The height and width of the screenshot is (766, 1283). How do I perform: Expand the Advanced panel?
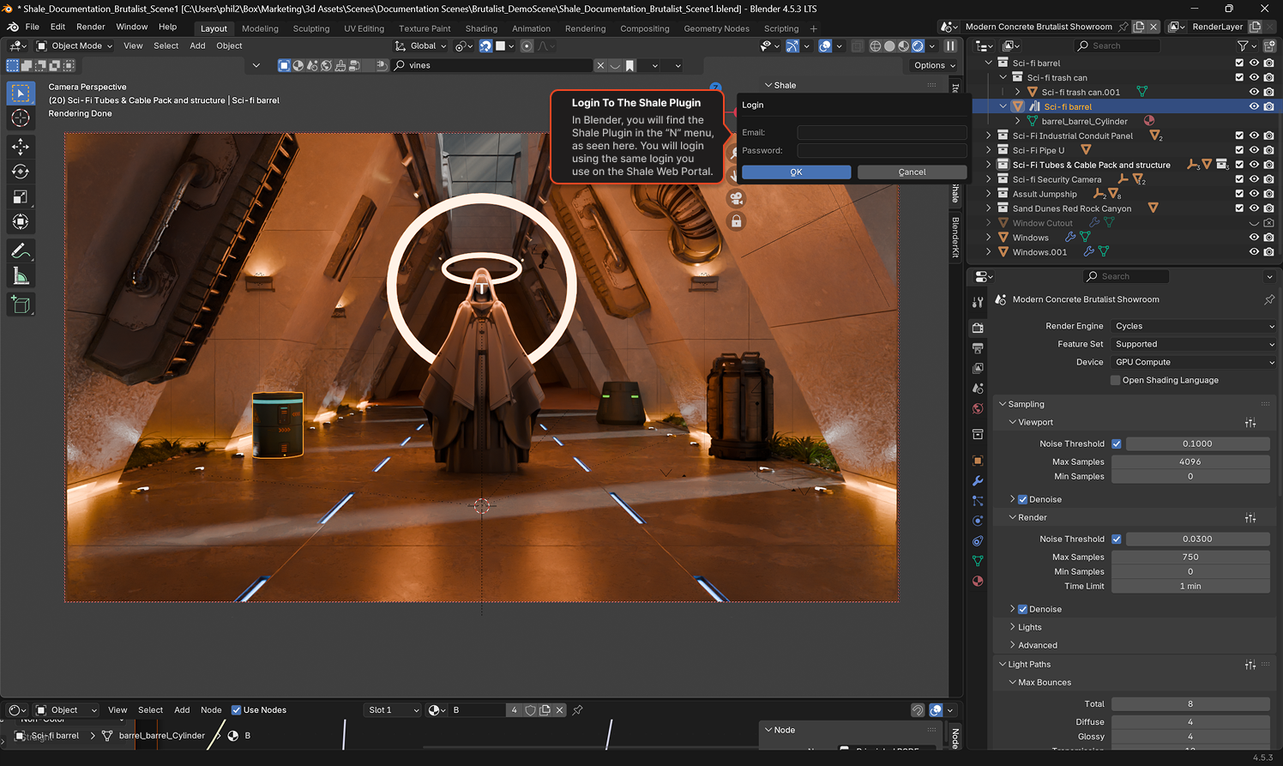coord(1037,645)
